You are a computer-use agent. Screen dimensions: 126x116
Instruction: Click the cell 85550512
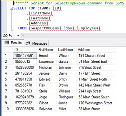pyautogui.click(x=25, y=62)
